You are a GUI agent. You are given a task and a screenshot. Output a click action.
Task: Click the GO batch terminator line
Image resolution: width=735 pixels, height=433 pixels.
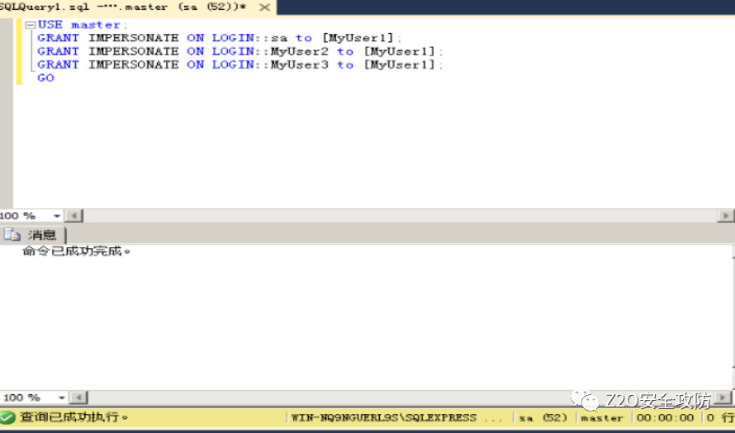[46, 78]
